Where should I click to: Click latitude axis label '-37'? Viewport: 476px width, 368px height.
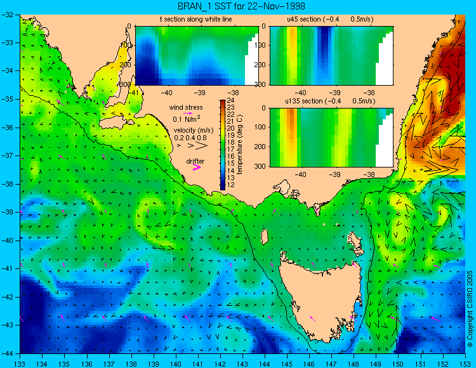pyautogui.click(x=8, y=155)
